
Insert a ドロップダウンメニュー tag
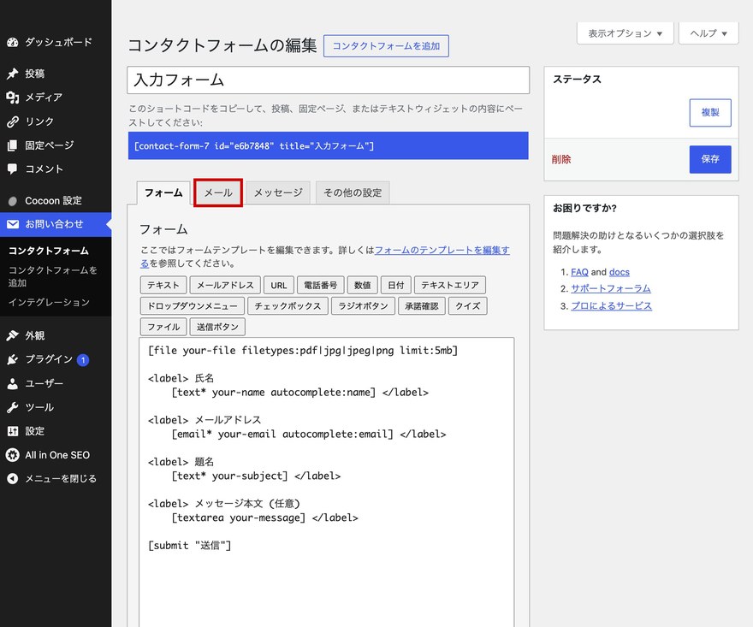(x=193, y=306)
